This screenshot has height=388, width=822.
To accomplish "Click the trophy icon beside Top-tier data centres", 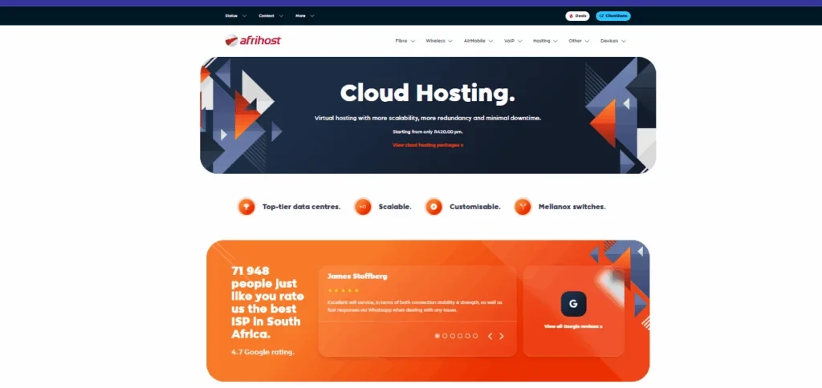I will [x=246, y=207].
